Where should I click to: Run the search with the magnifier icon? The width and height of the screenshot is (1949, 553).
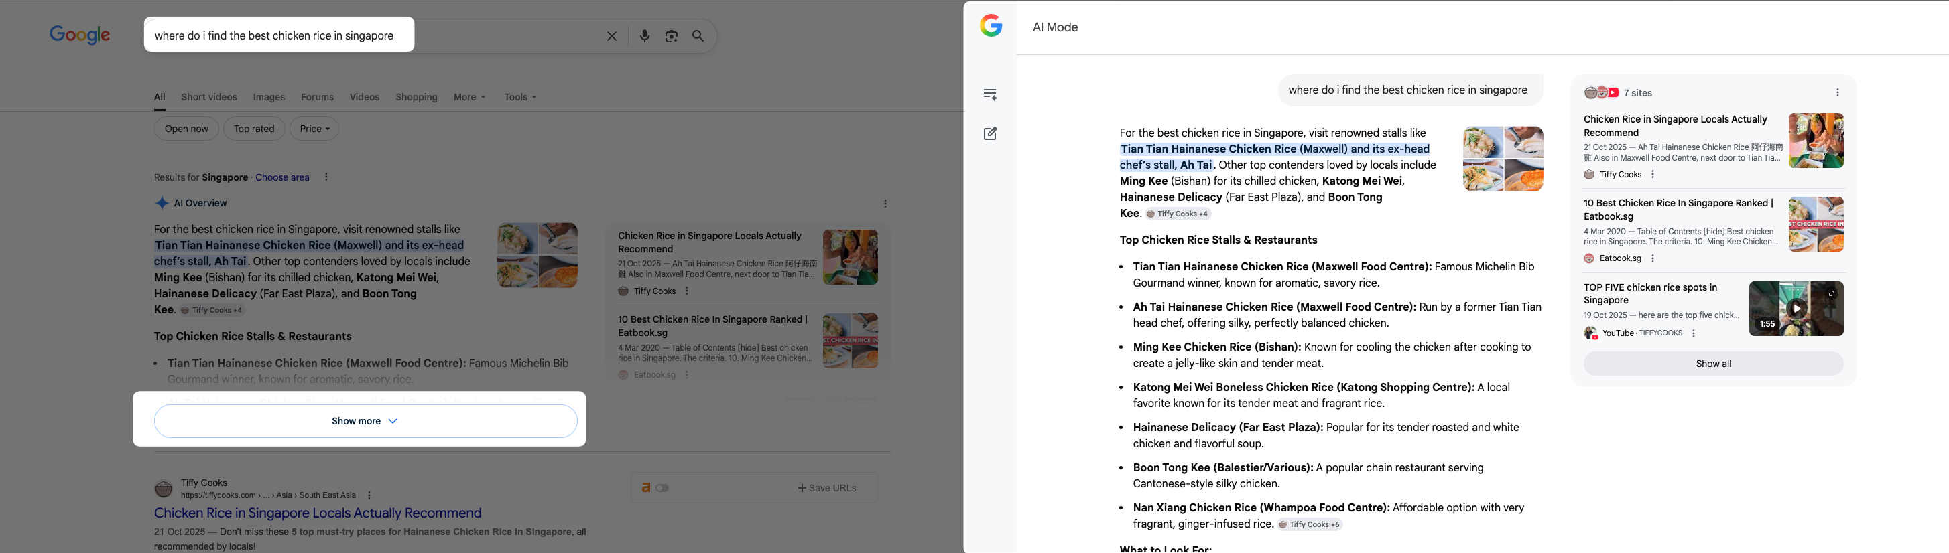(x=698, y=35)
